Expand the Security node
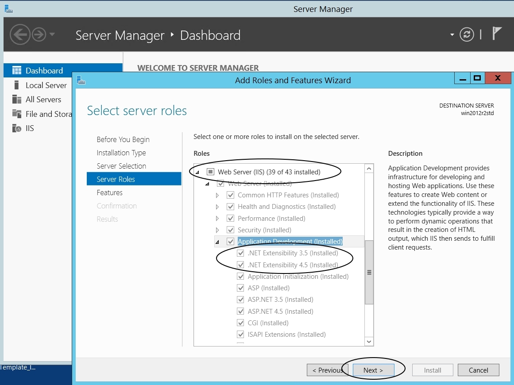This screenshot has height=385, width=514. 217,230
